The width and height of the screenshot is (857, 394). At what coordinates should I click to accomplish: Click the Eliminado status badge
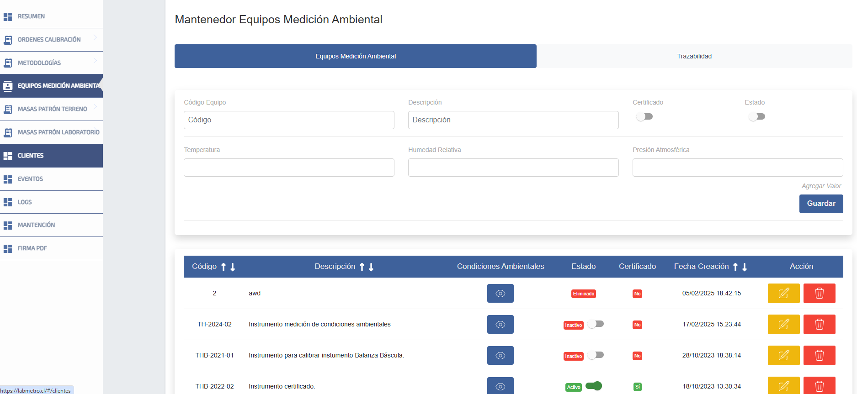584,294
